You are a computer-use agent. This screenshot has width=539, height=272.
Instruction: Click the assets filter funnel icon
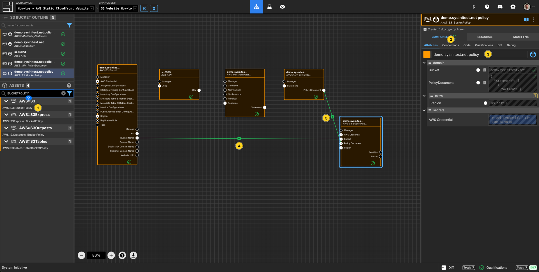tap(69, 93)
